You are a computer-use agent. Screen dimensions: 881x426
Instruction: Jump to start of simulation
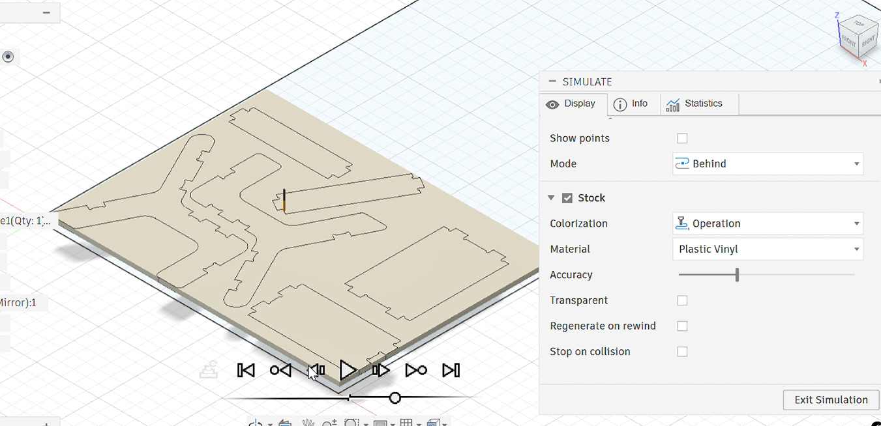pos(246,370)
